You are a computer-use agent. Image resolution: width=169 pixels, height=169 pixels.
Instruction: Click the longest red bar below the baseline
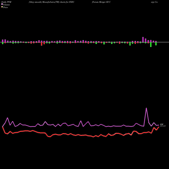[x=42, y=44]
